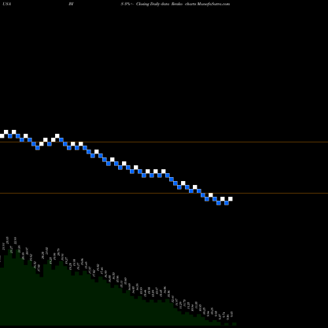Image resolution: width=328 pixels, height=328 pixels.
Task: Click the BI symbol label
Action: pyautogui.click(x=71, y=4)
